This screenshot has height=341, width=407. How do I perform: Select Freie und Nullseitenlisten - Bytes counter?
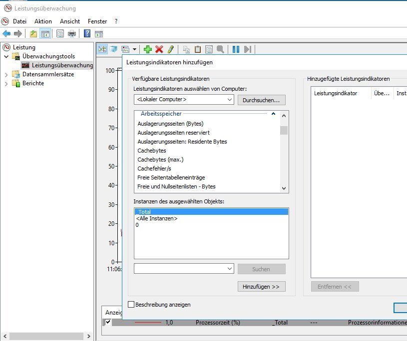coord(176,186)
